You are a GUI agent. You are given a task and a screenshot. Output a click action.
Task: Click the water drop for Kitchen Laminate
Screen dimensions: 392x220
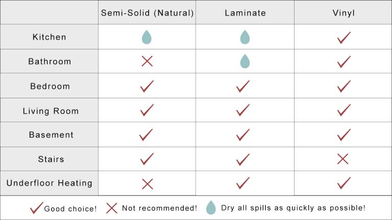pos(245,37)
